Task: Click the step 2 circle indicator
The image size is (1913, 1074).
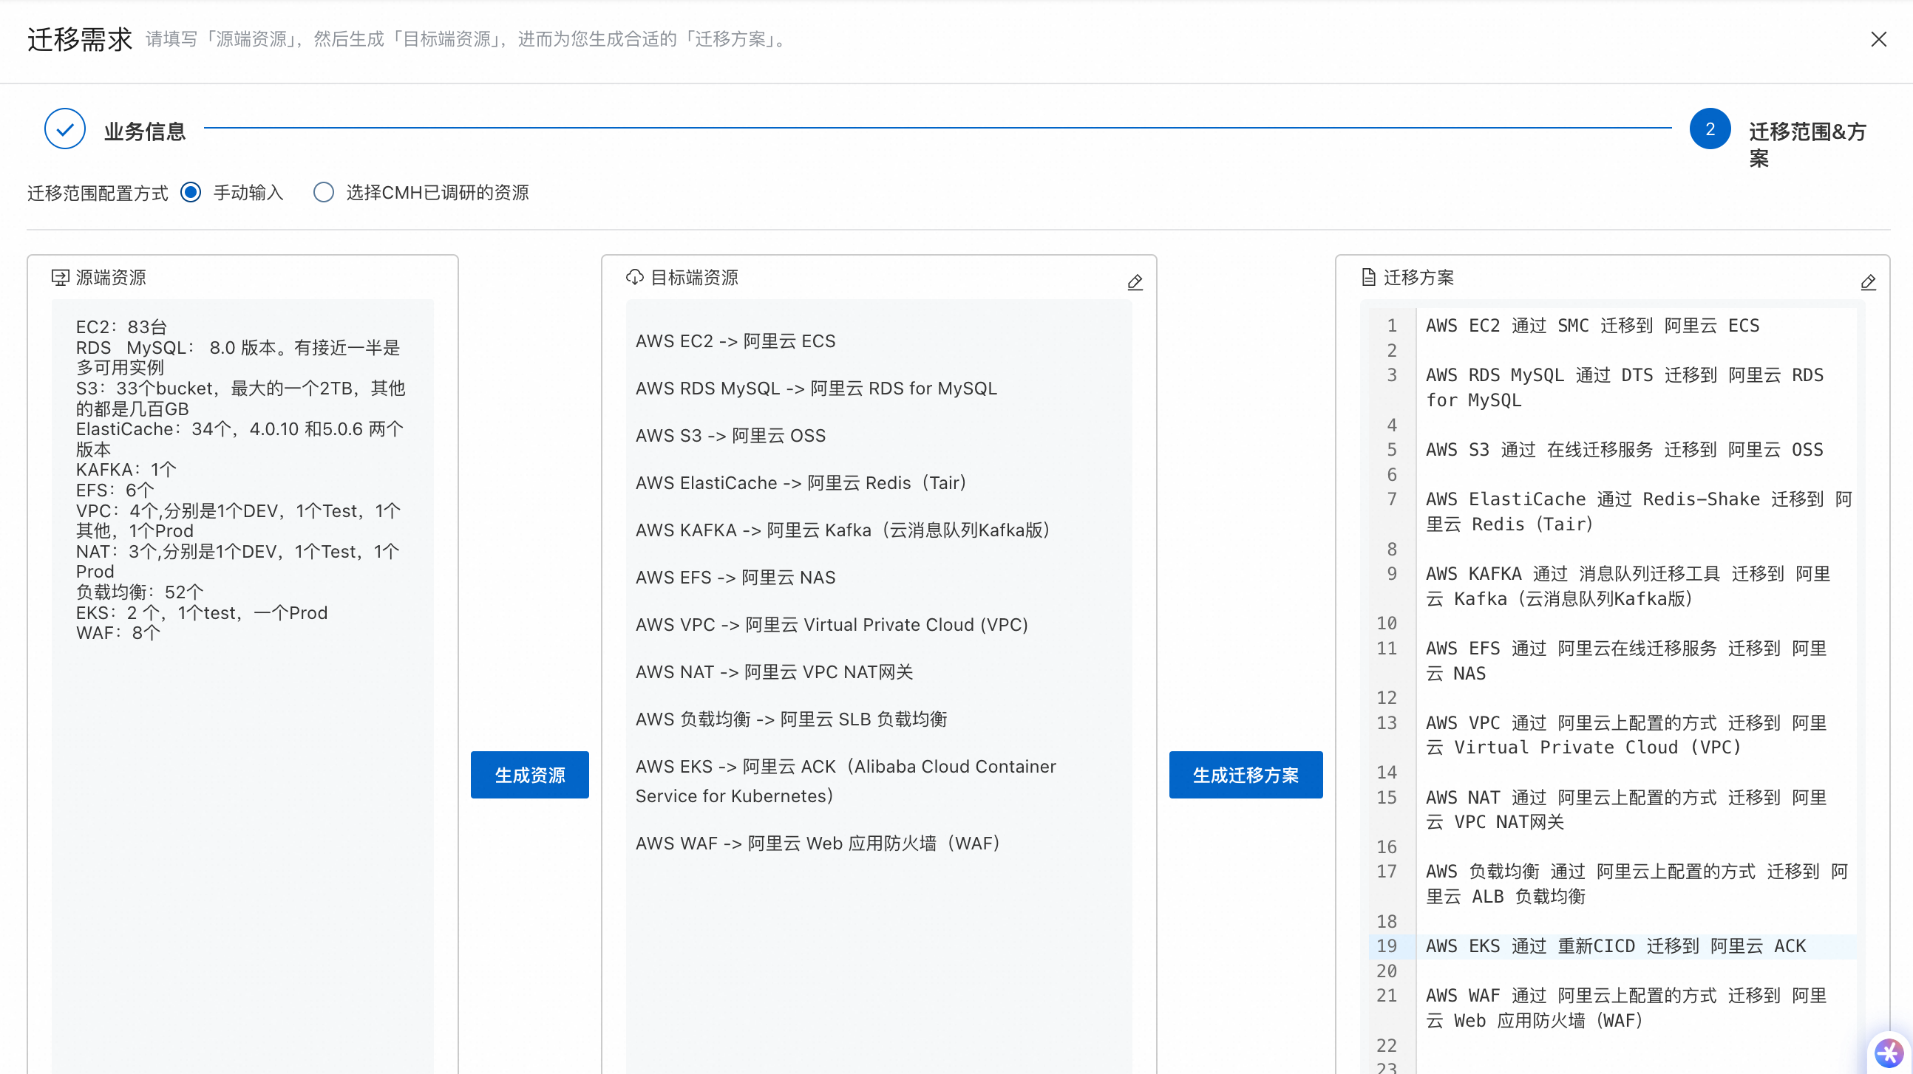Action: point(1710,129)
